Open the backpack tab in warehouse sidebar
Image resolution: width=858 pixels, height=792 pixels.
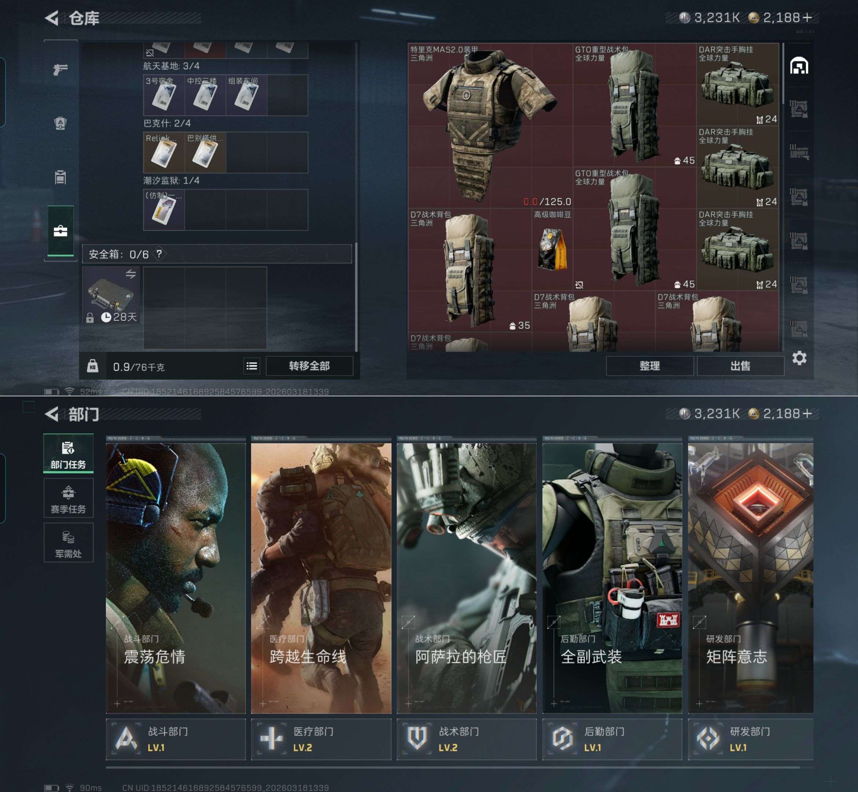coord(60,123)
